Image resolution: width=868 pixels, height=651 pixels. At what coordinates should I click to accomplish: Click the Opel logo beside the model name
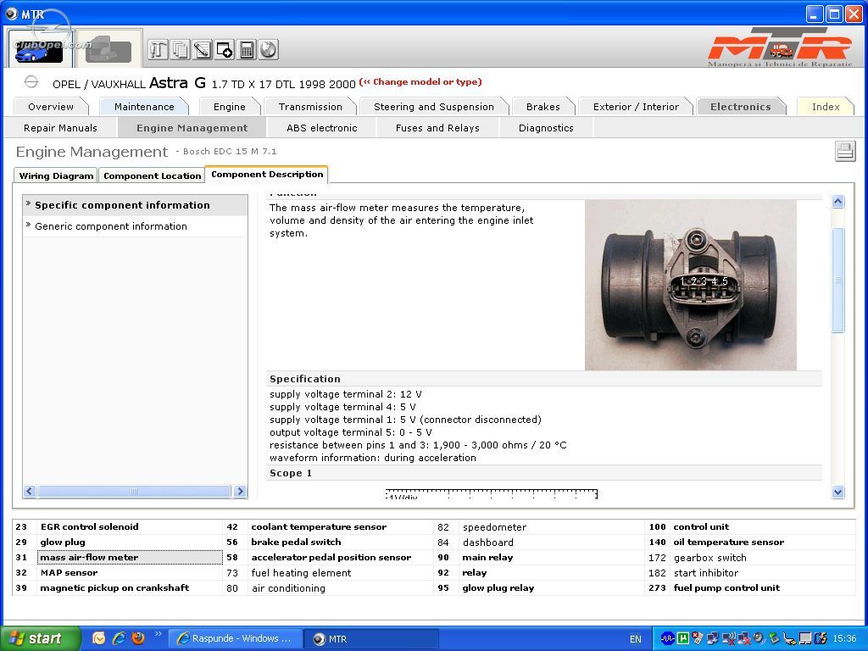[31, 82]
